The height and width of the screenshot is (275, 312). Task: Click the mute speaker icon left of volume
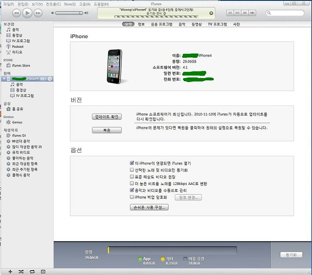(x=52, y=13)
